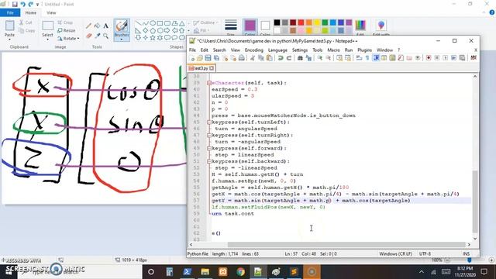This screenshot has width=496, height=279.
Task: Toggle the Monitoring eye icon in Notepad++
Action: pos(418,58)
